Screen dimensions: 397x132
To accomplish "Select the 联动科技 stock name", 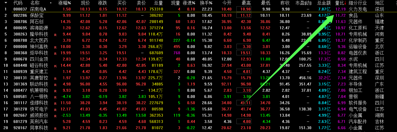I will tap(39, 84).
